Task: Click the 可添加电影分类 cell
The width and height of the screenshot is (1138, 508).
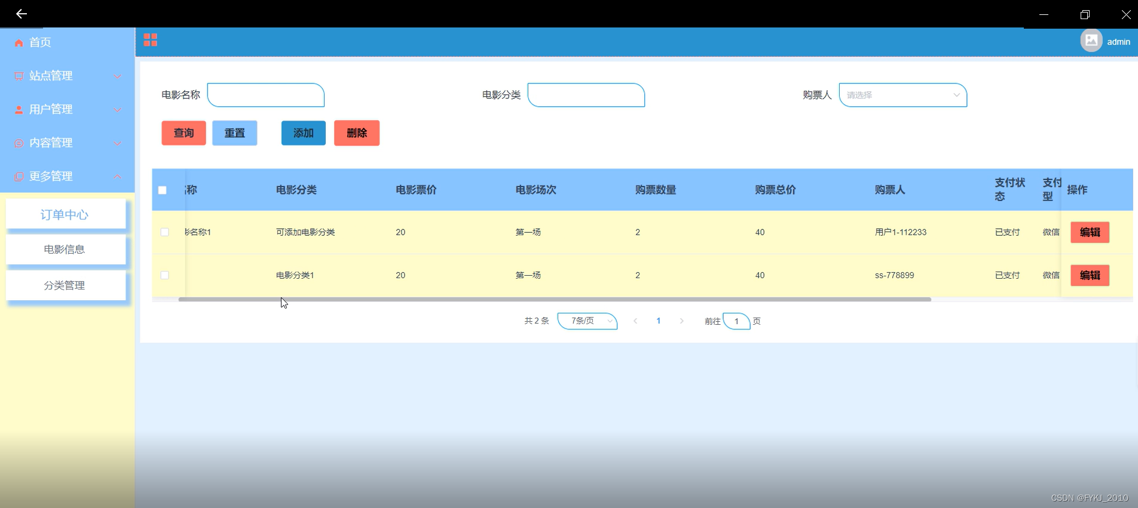Action: (x=305, y=232)
